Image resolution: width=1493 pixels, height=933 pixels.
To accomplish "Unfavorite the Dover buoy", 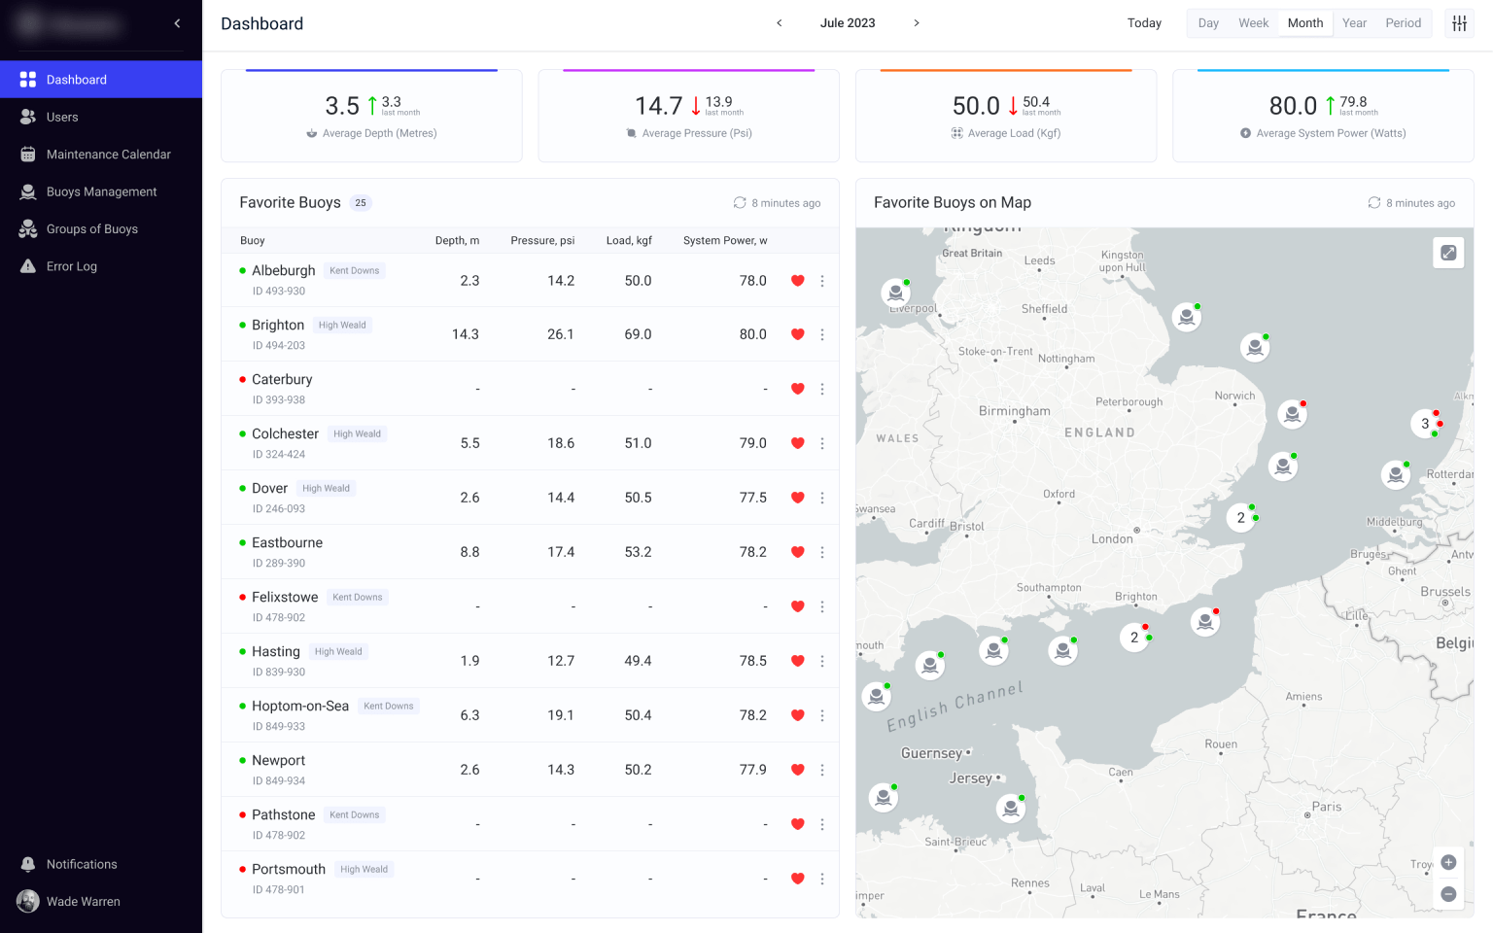I will tap(797, 498).
